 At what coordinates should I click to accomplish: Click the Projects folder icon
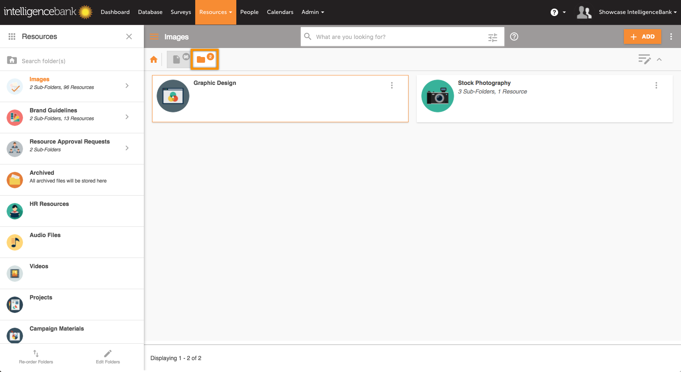(15, 305)
